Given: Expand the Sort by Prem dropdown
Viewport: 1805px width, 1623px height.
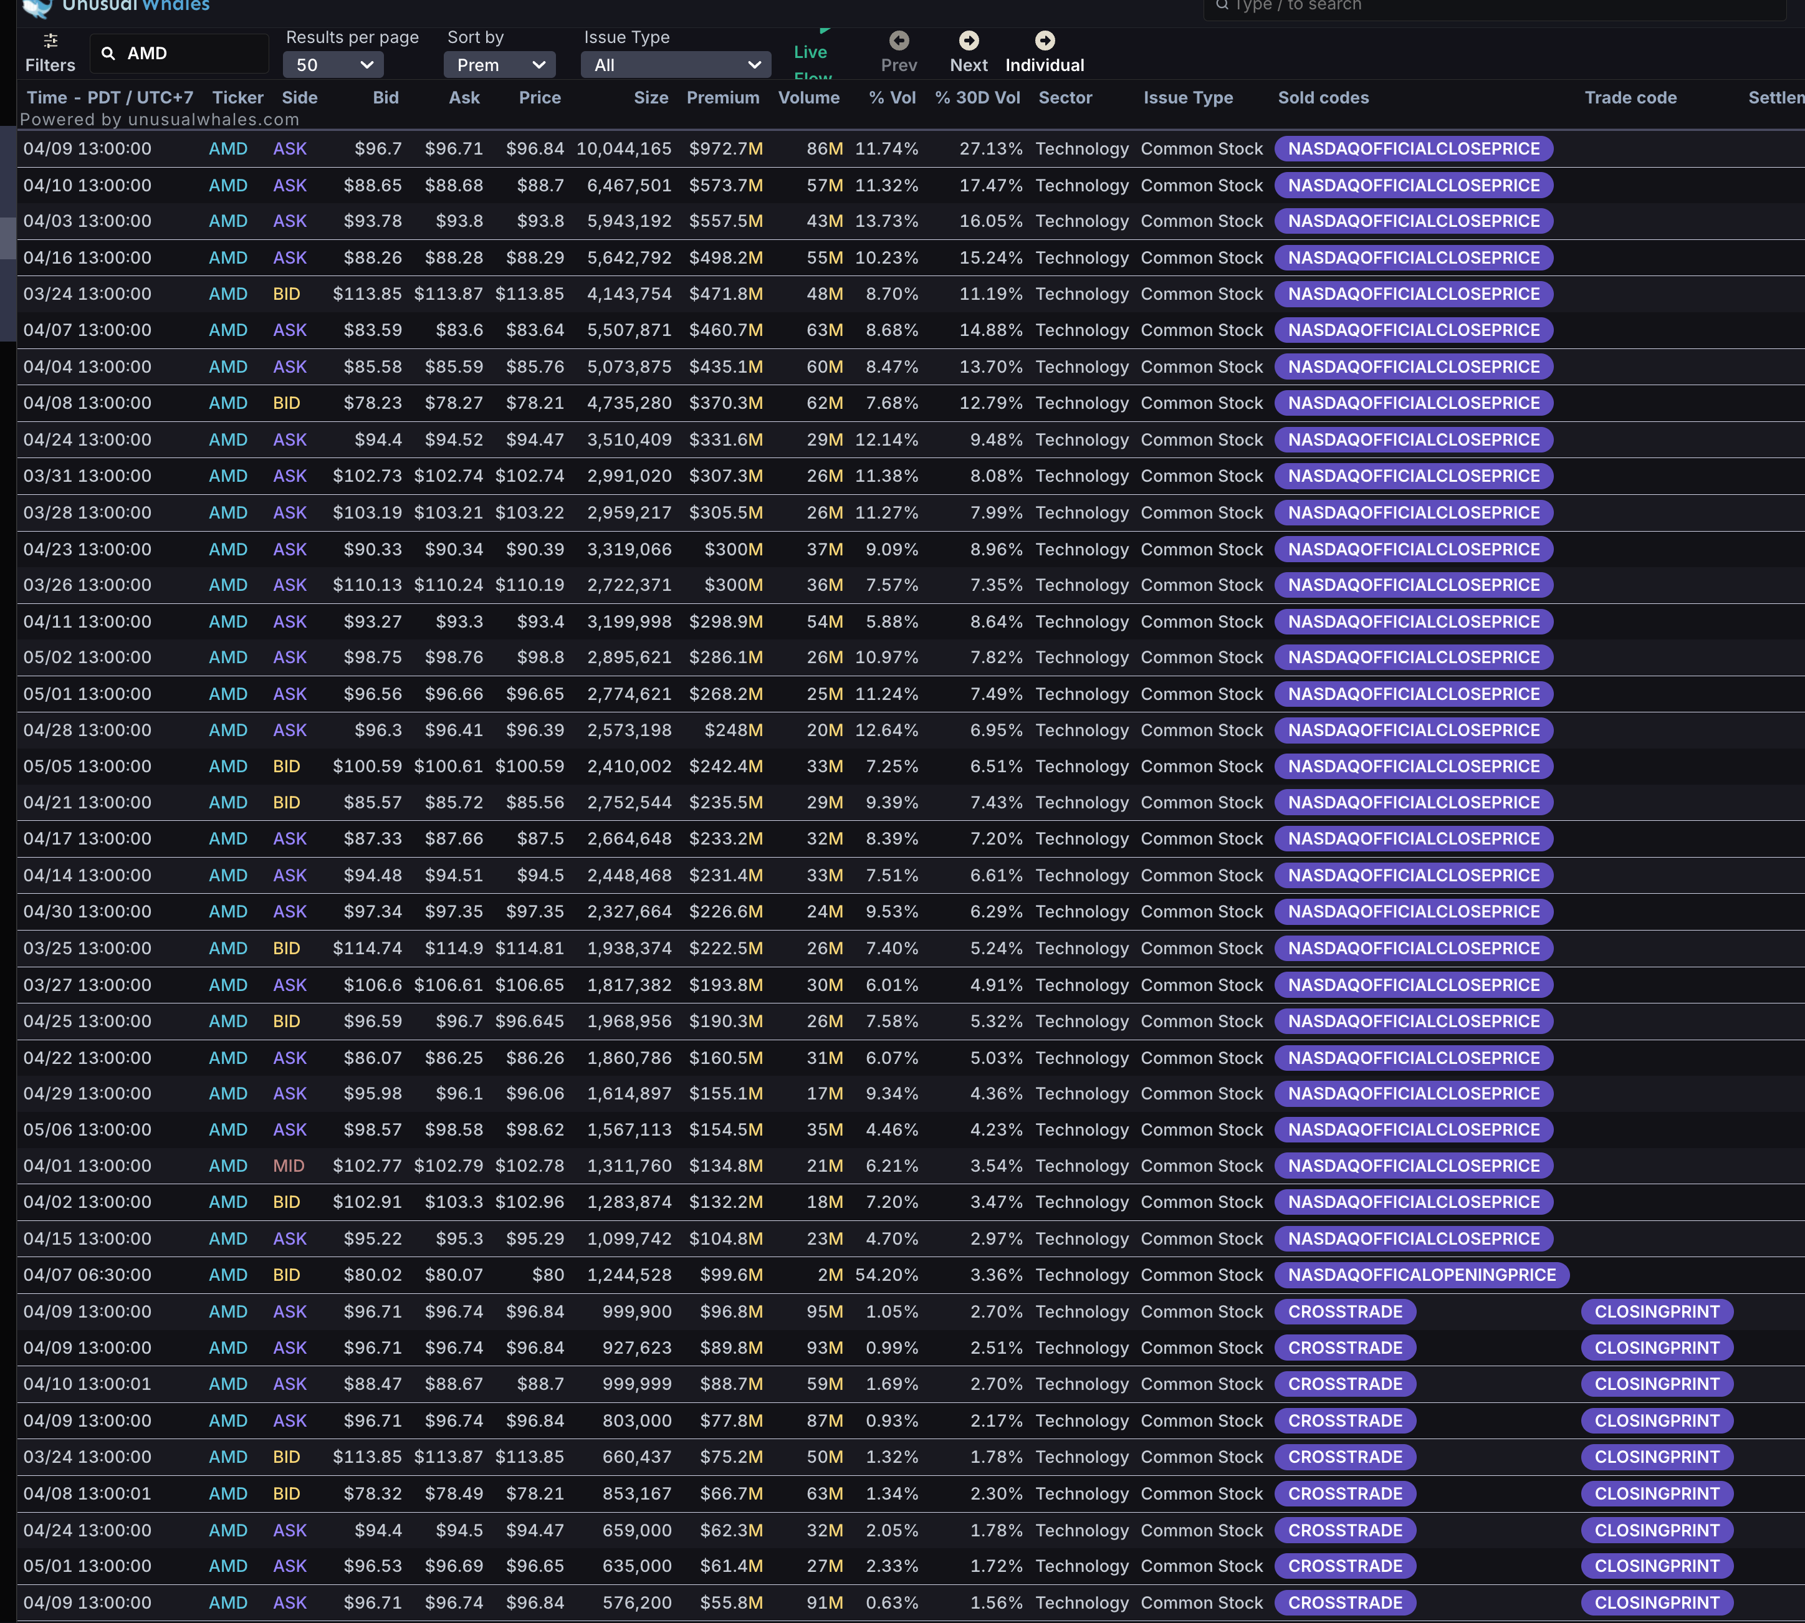Looking at the screenshot, I should (499, 65).
